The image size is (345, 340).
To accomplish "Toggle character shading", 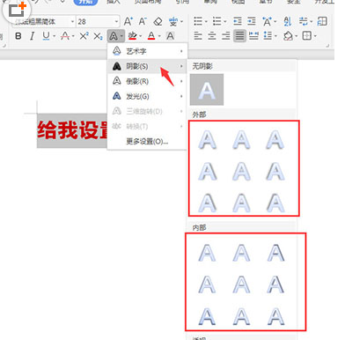I will [x=170, y=36].
